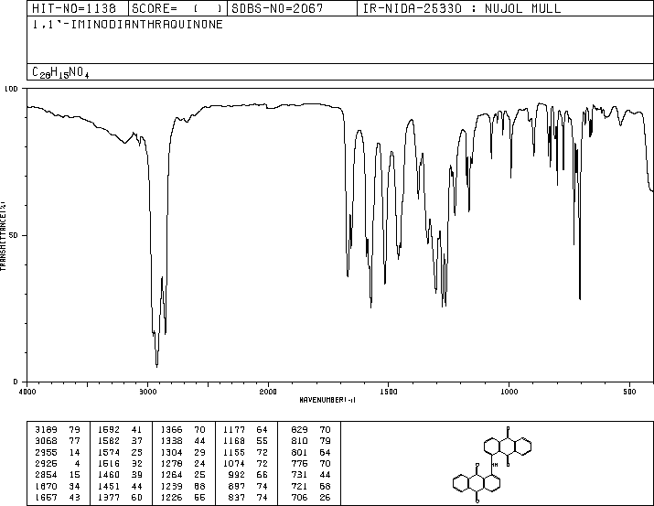The width and height of the screenshot is (654, 506).
Task: Click peak table row 1338 44
Action: click(183, 441)
